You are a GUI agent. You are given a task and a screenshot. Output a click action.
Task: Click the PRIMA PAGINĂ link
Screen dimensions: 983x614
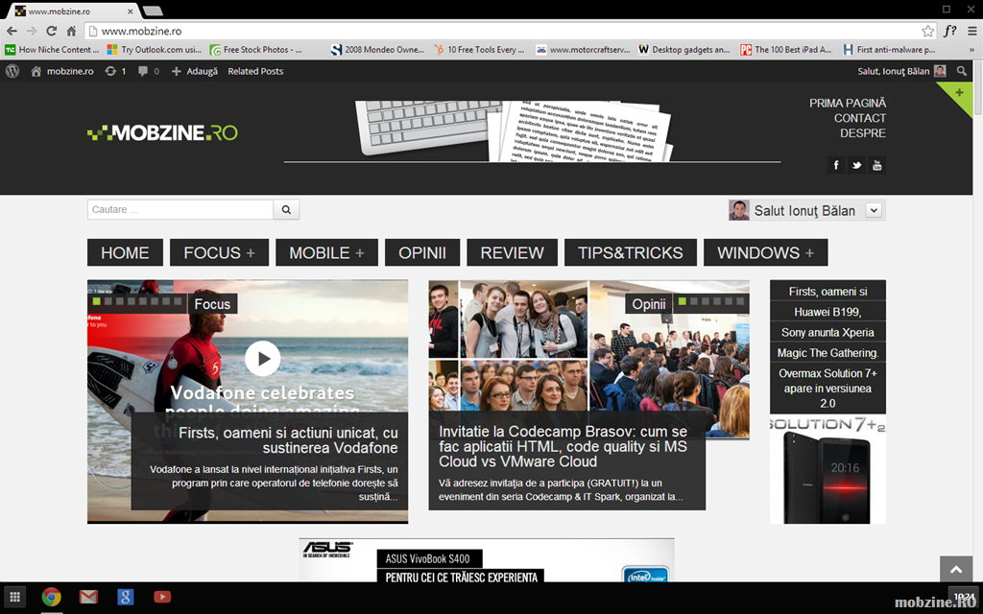click(x=848, y=103)
